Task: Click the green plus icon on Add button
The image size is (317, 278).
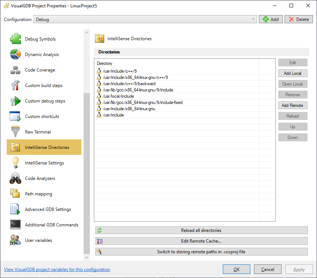Action: [266, 19]
